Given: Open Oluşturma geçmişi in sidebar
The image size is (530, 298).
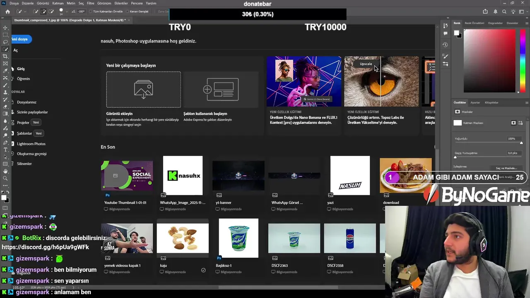Looking at the screenshot, I should [31, 154].
